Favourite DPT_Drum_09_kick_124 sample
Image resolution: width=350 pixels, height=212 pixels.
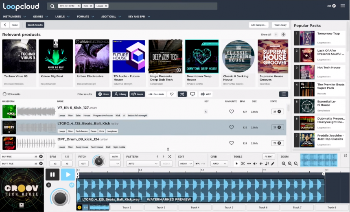[x=232, y=143]
